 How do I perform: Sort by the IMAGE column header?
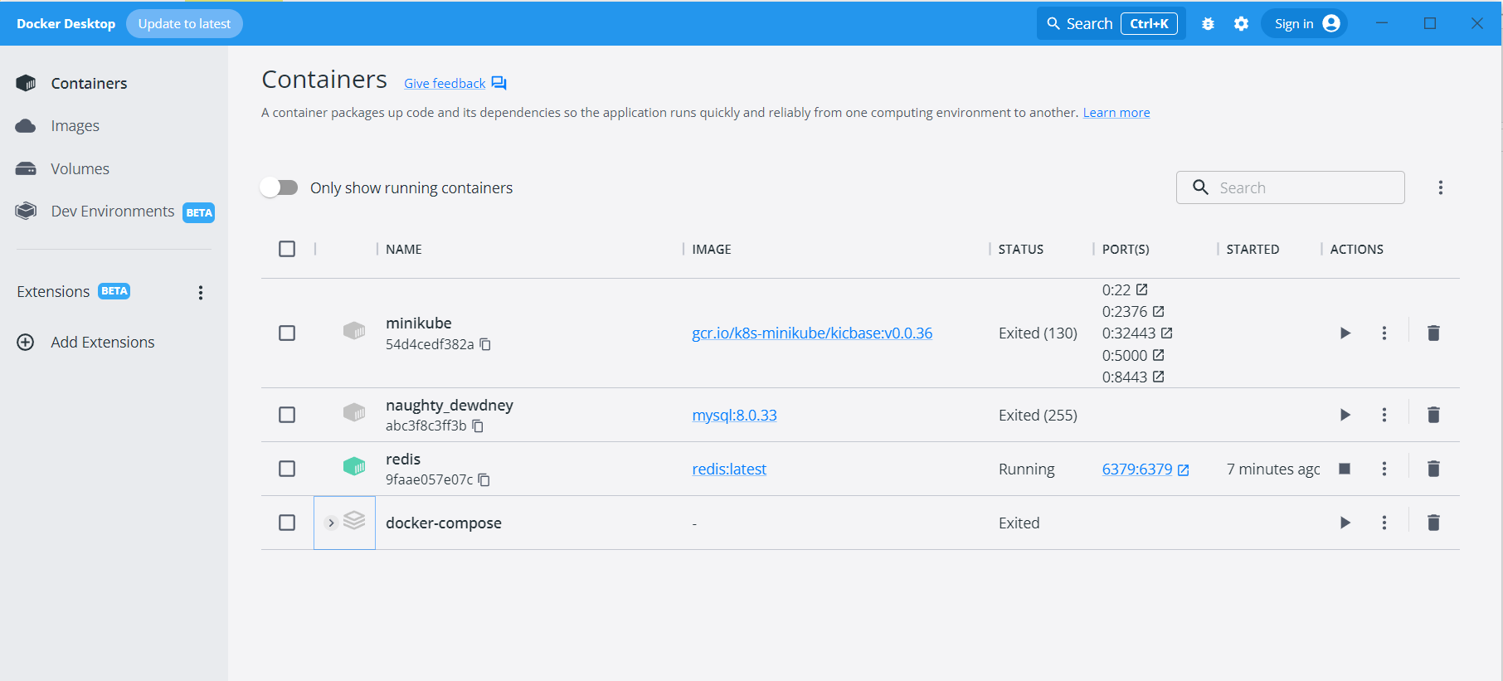click(x=712, y=249)
